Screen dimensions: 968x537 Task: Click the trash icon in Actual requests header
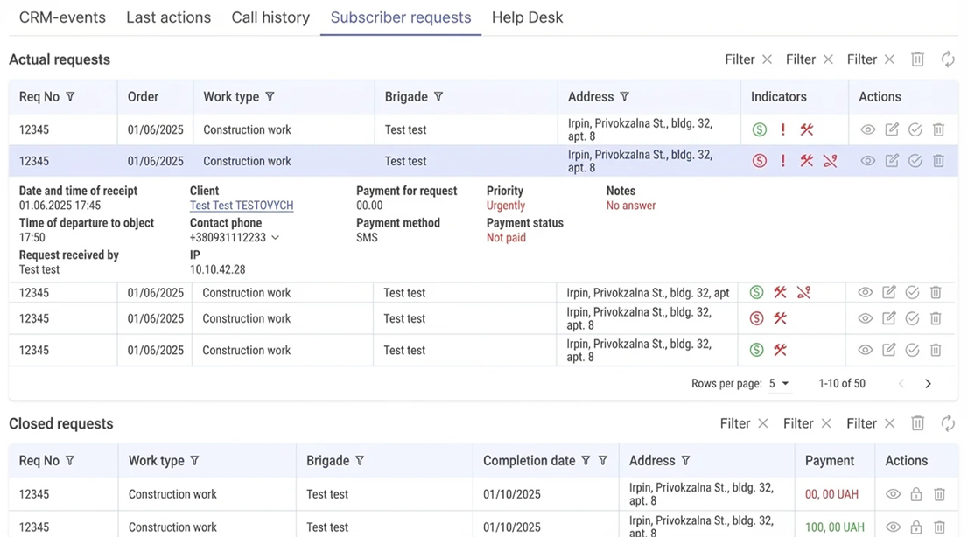917,59
